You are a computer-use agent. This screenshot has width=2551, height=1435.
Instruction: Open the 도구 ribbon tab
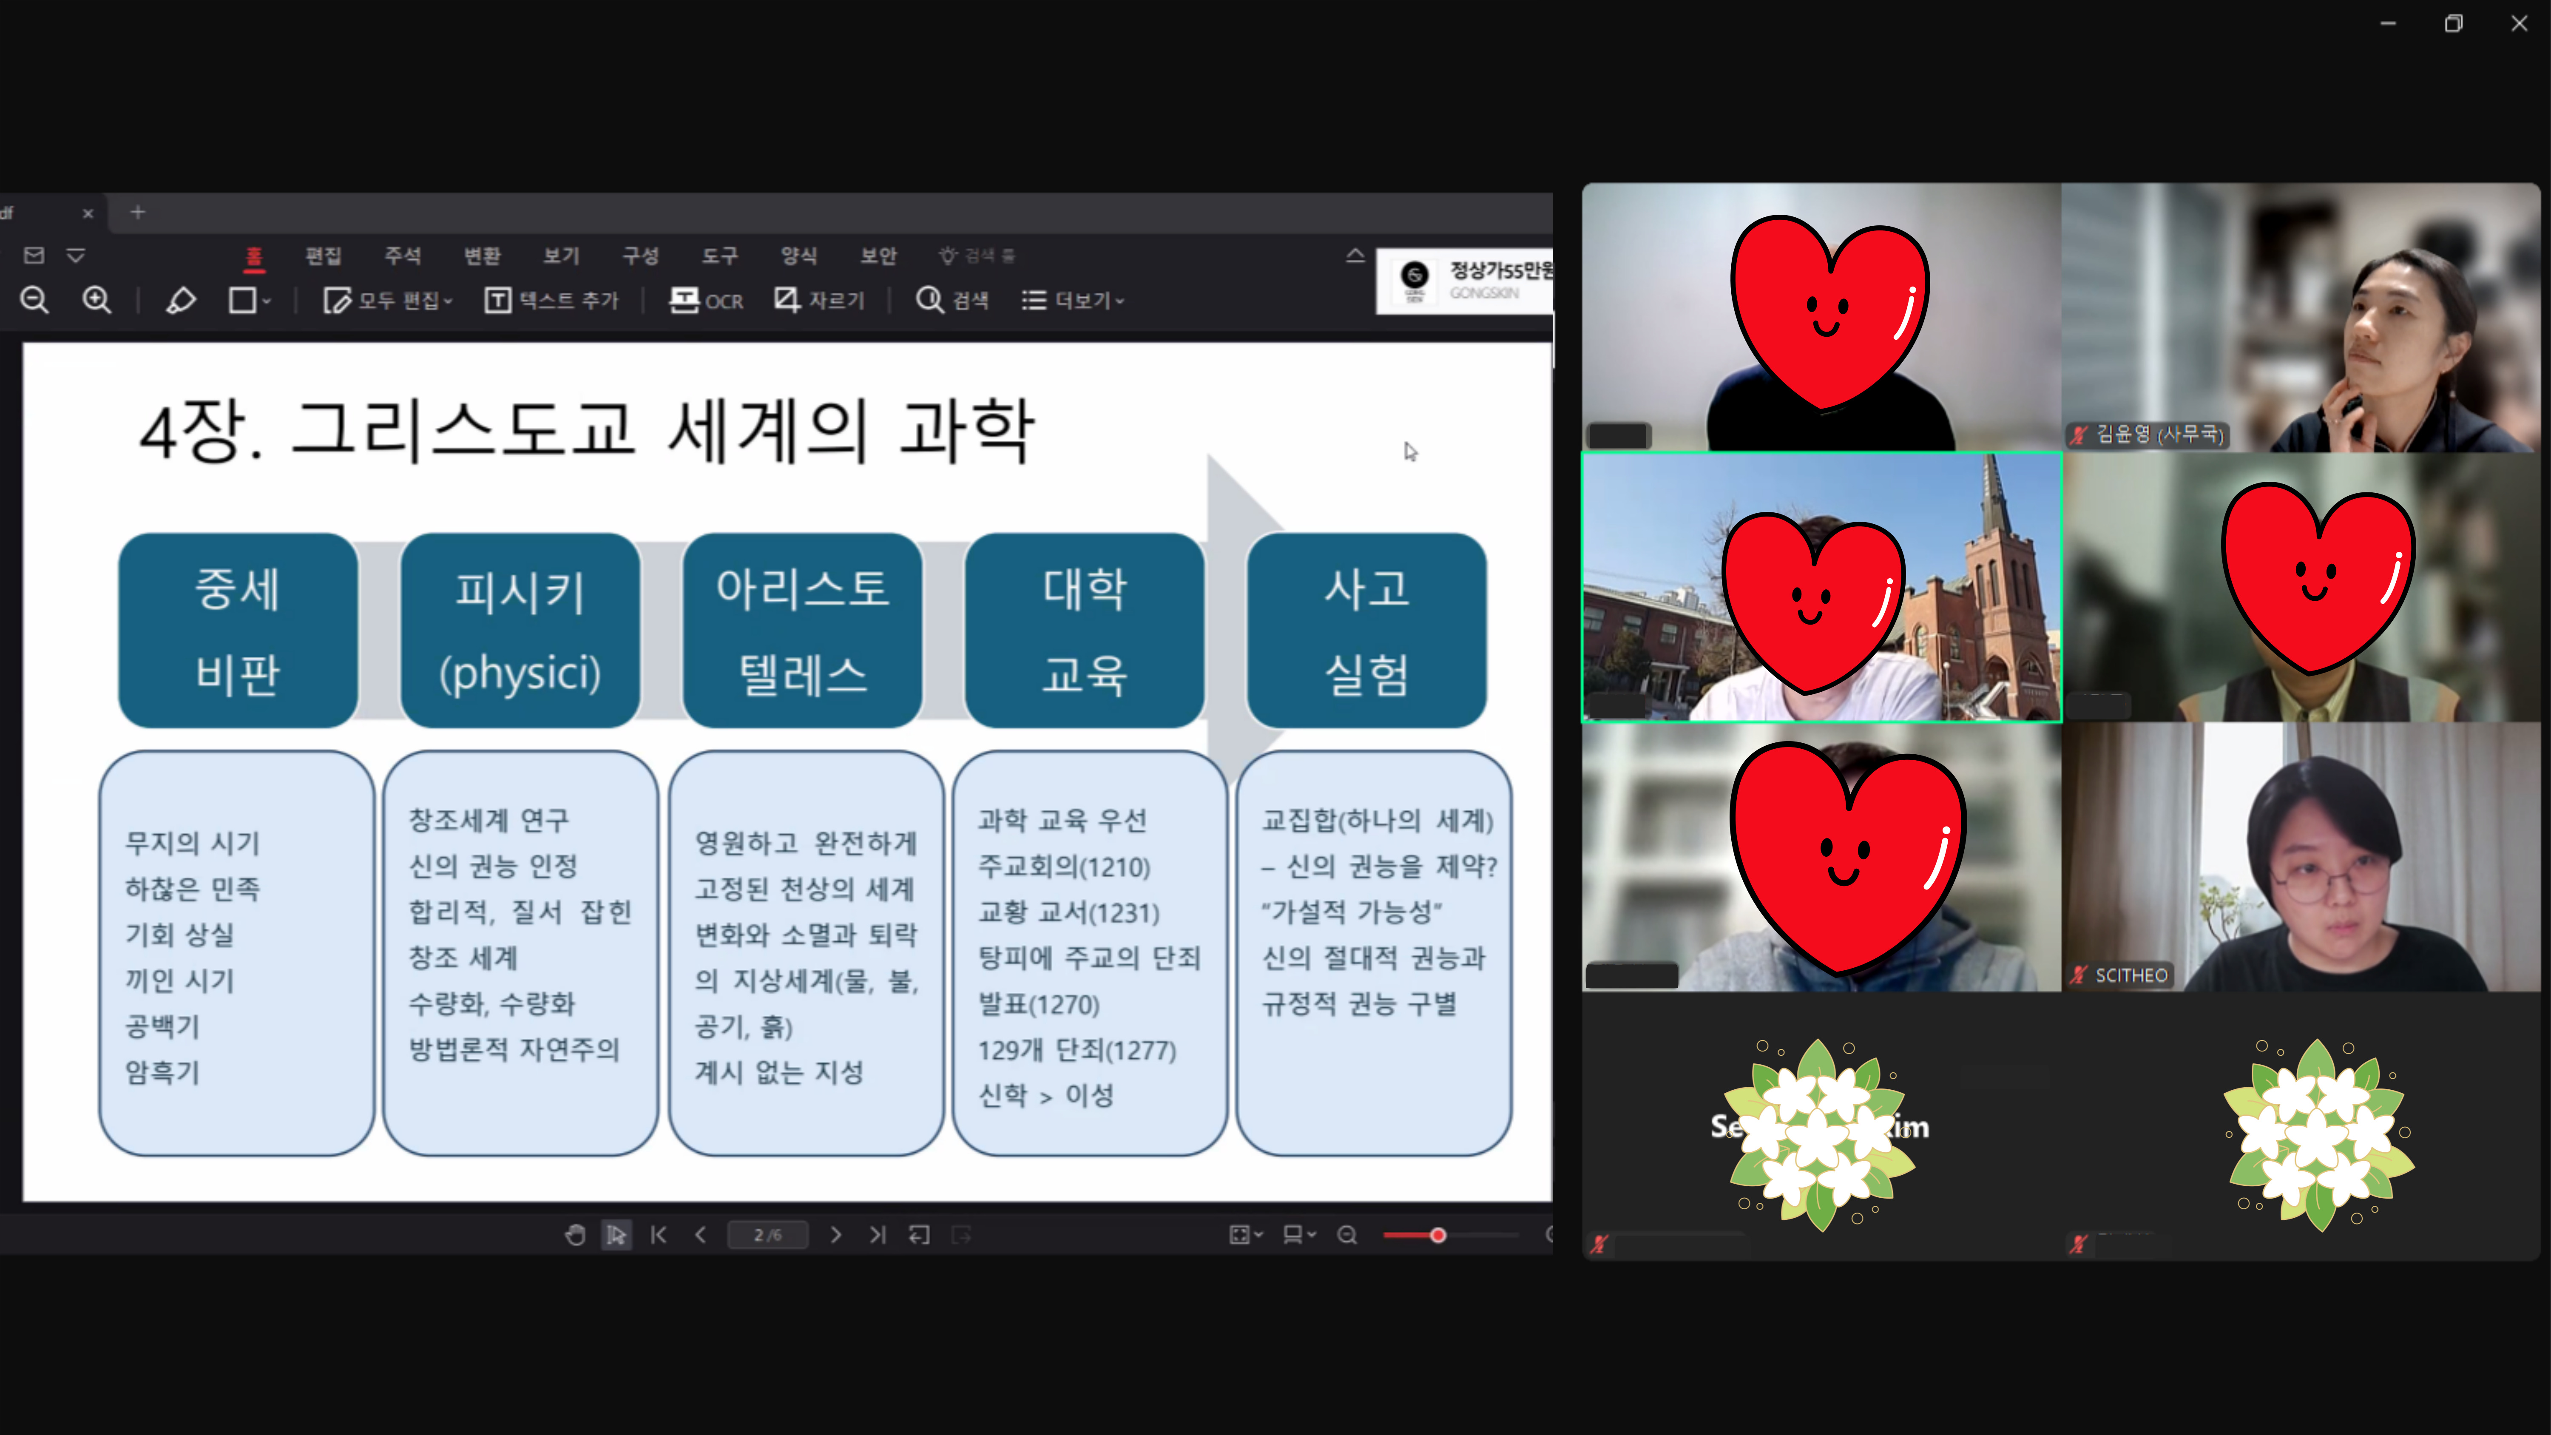click(720, 256)
